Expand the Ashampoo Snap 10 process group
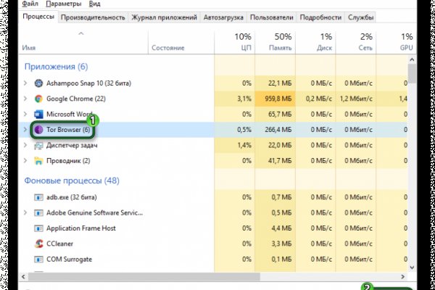 coord(26,83)
